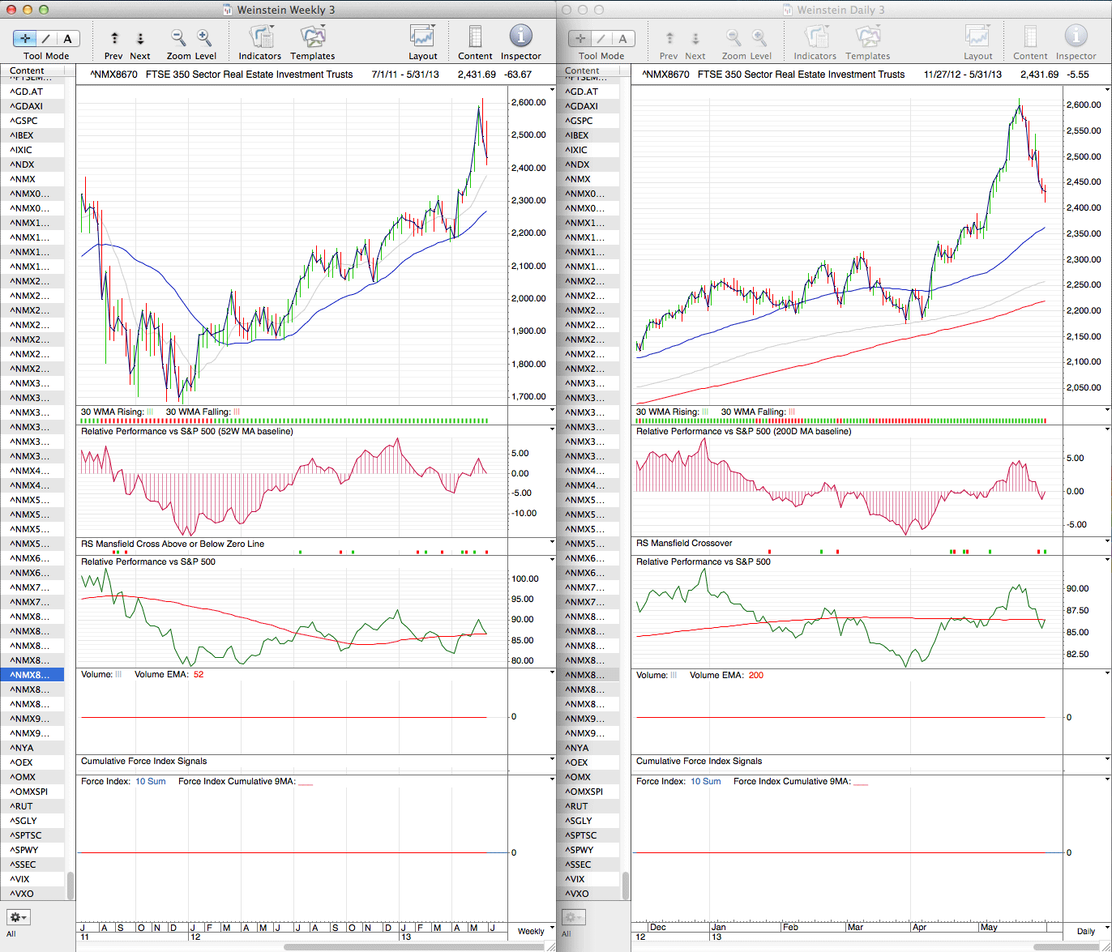This screenshot has width=1112, height=952.
Task: Select ^GDAXI in the Weekly symbol list
Action: click(28, 106)
